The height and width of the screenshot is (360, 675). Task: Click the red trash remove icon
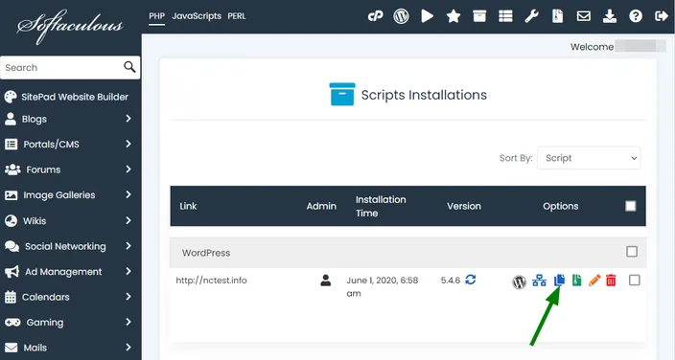(611, 281)
